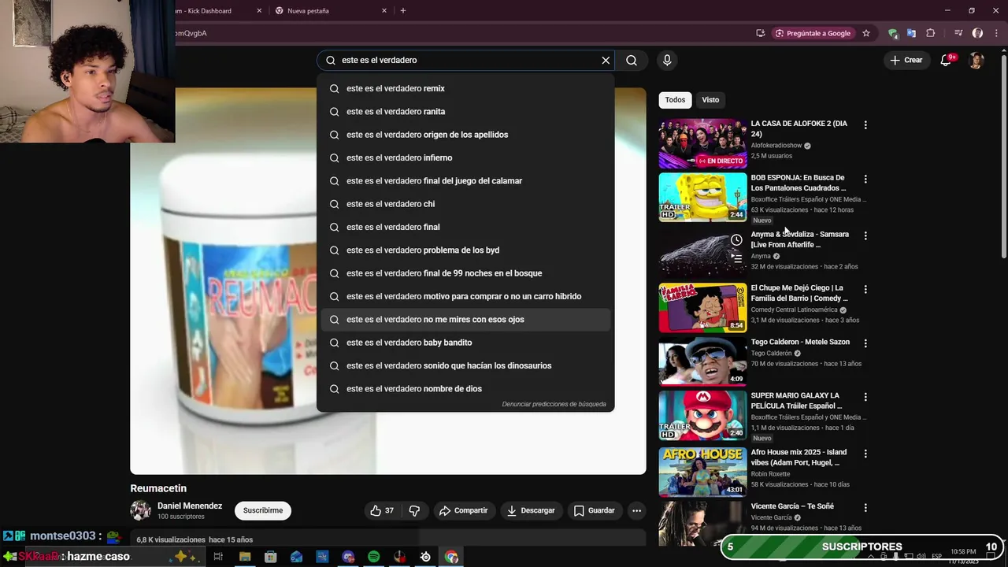Open Bob Esponja trailer thumbnail
Image resolution: width=1008 pixels, height=567 pixels.
[702, 198]
